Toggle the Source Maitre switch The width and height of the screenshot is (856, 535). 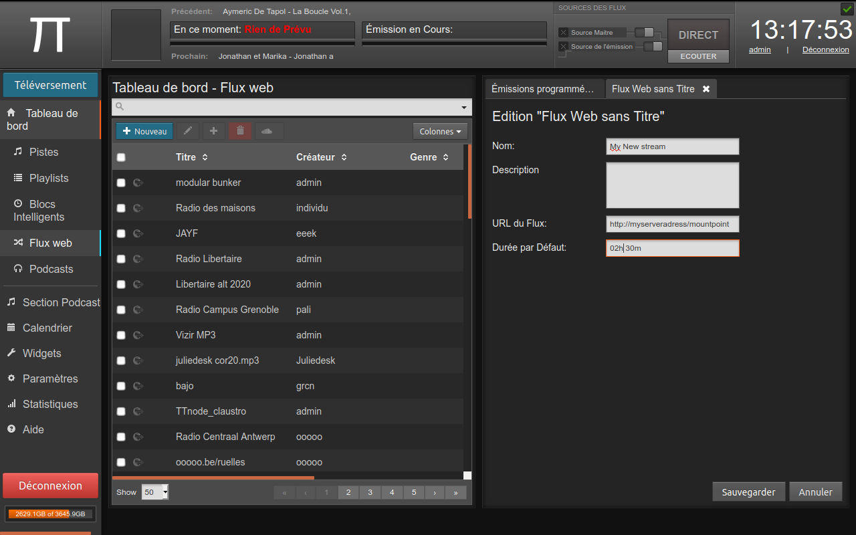pos(645,32)
